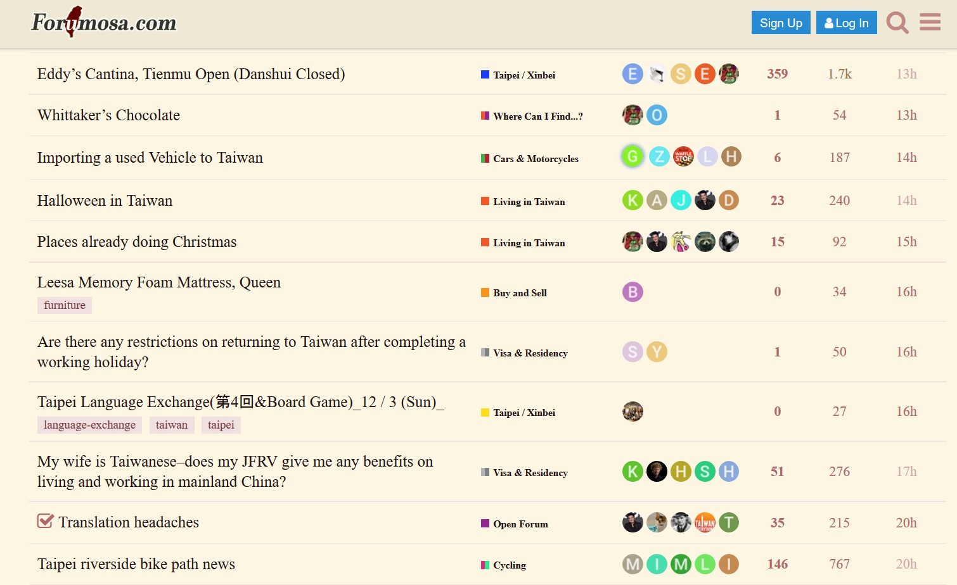Click Waffle Stop avatar on Importing Vehicle row

click(683, 156)
